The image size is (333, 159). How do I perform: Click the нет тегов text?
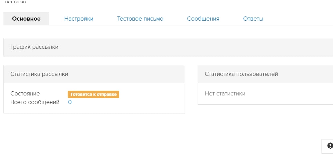15,2
